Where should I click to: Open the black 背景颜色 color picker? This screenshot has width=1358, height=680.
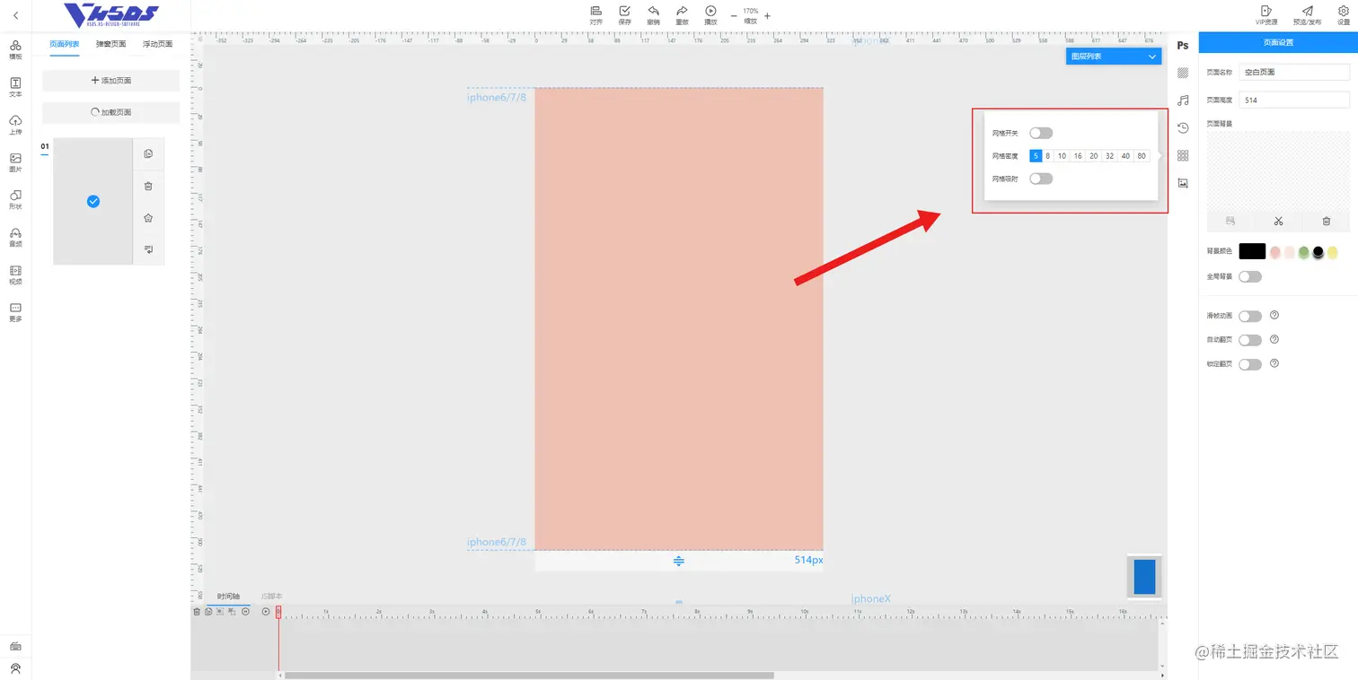tap(1252, 251)
